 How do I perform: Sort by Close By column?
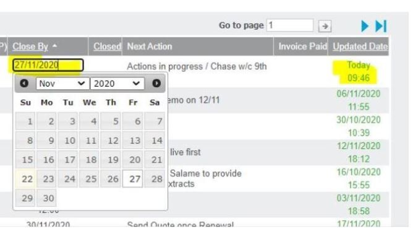(x=30, y=46)
